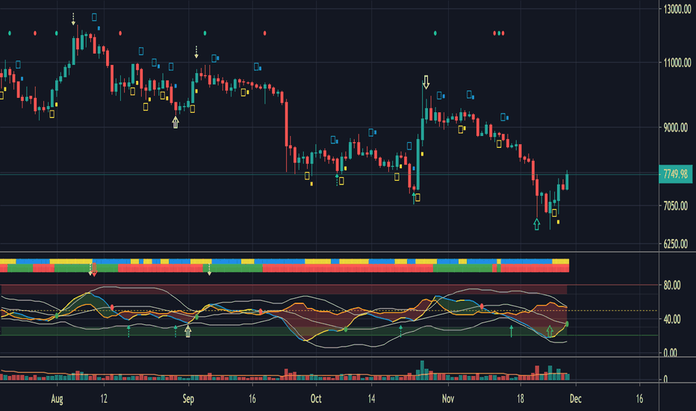This screenshot has width=696, height=411.
Task: Click the 80.00 oscillator scale label
Action: click(x=672, y=285)
